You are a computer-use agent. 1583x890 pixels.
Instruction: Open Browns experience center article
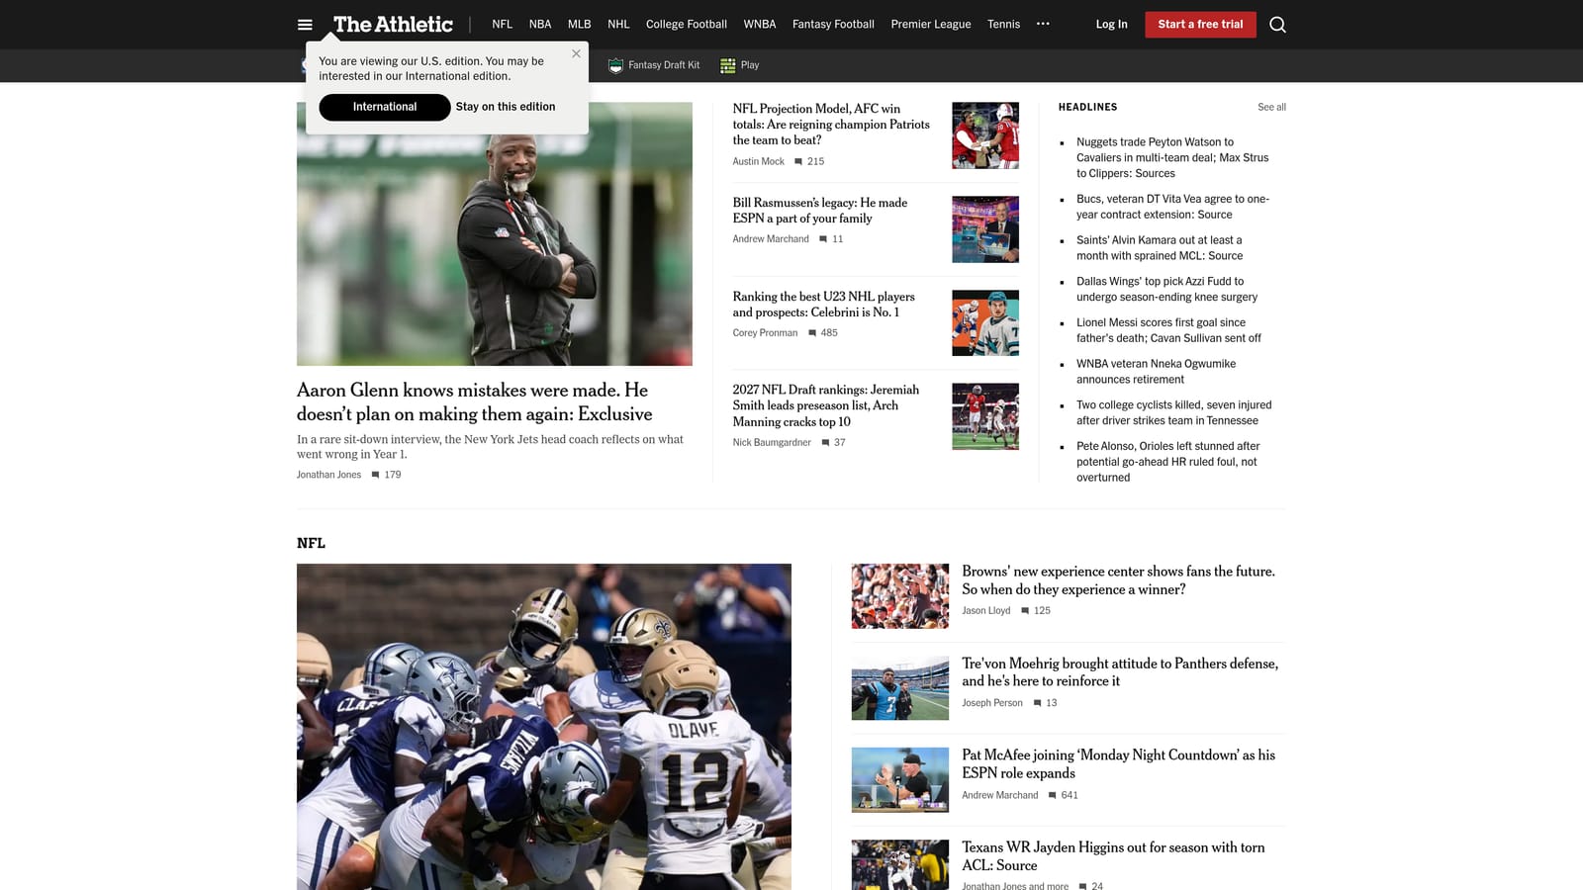1118,580
